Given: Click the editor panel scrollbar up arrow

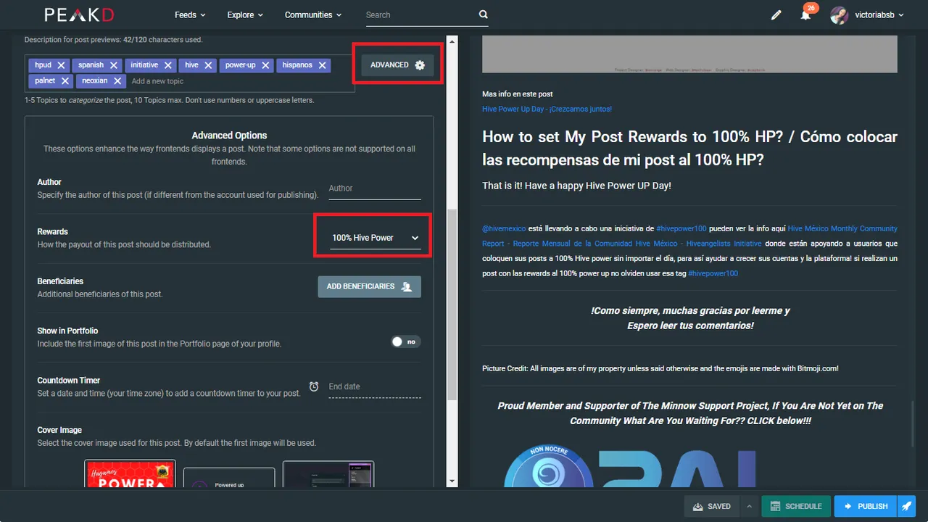Looking at the screenshot, I should coord(452,40).
